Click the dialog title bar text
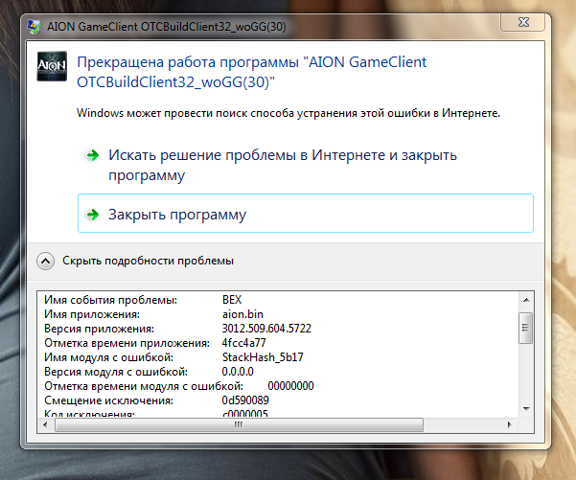Screen dimensions: 576x480 click(x=167, y=27)
